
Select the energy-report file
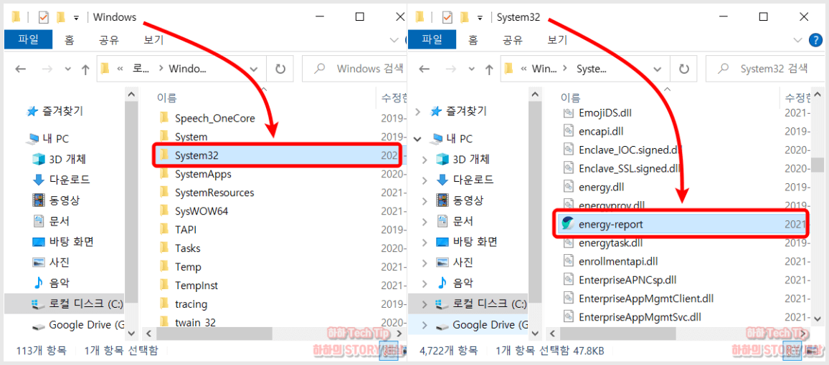tap(682, 224)
